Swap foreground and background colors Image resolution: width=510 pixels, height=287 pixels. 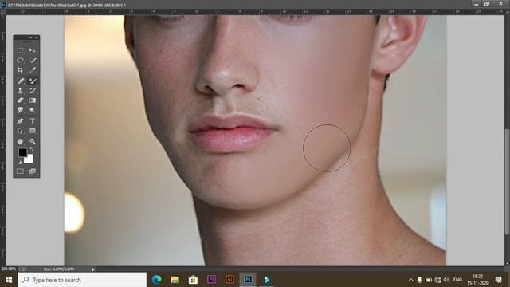[x=32, y=150]
